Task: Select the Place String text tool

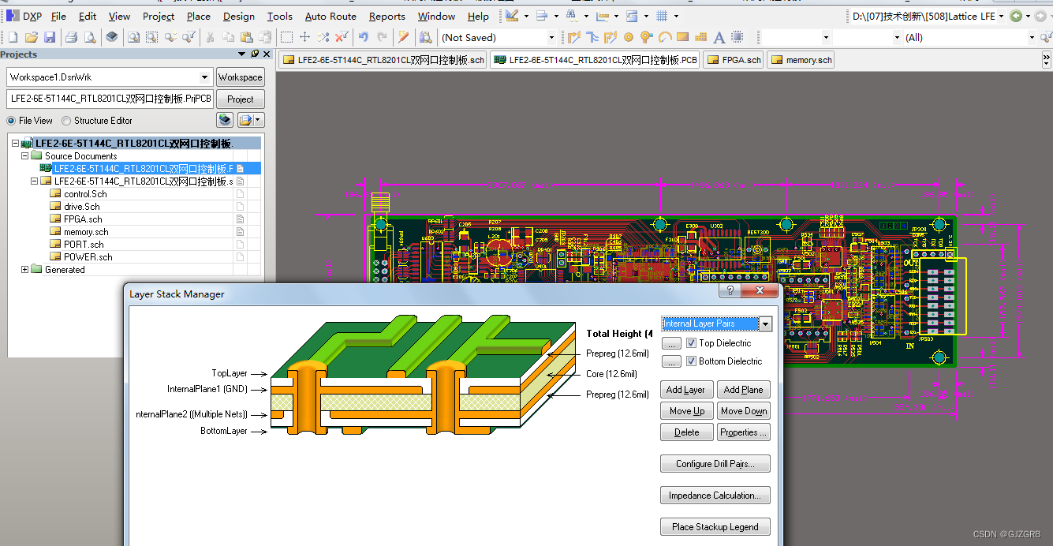Action: pos(718,37)
